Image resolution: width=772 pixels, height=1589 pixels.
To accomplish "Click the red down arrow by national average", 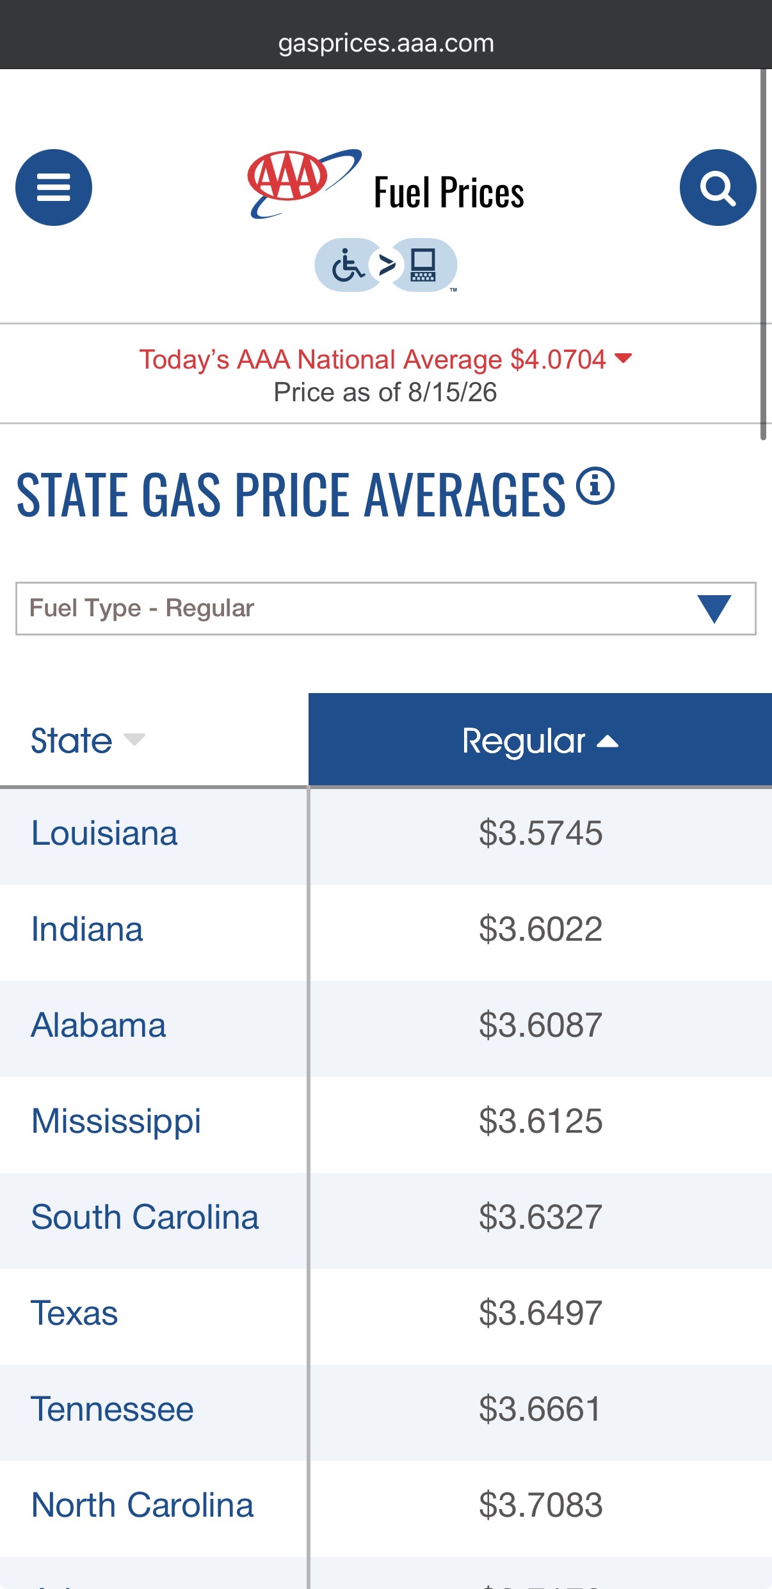I will coord(623,358).
